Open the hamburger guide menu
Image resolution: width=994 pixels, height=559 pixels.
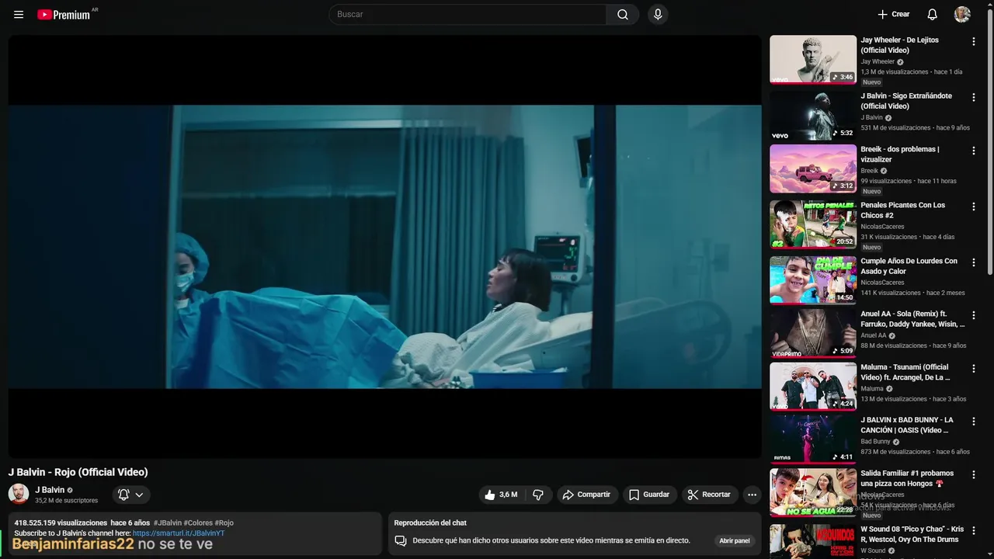point(19,15)
